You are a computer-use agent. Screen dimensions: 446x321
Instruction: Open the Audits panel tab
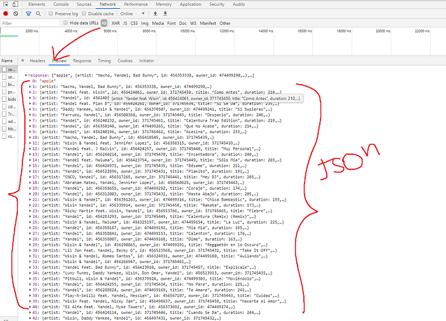point(239,4)
